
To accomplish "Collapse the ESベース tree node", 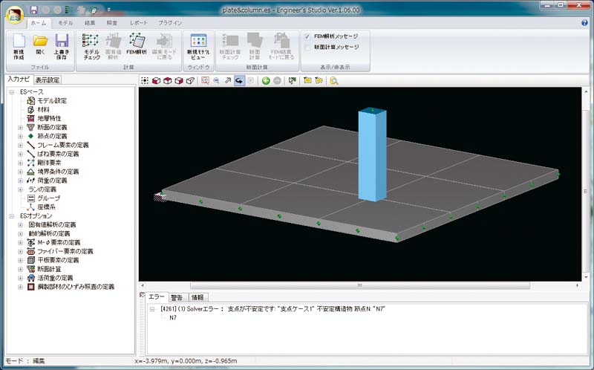I will [x=12, y=92].
